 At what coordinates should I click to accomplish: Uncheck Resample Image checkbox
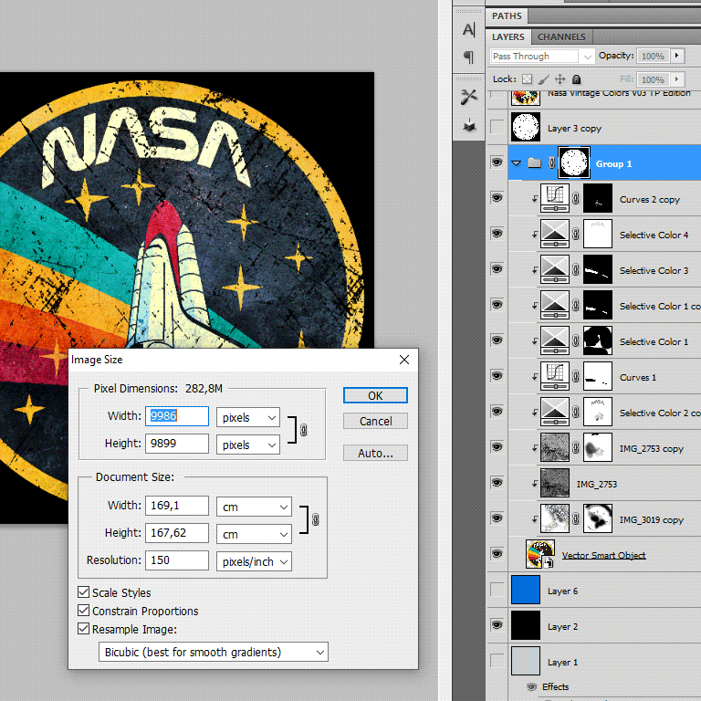(84, 629)
